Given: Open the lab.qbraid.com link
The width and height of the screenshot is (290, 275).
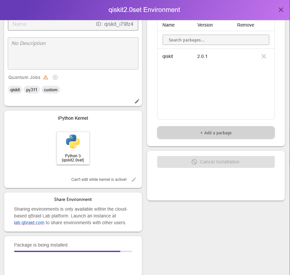Looking at the screenshot, I should coord(29,223).
